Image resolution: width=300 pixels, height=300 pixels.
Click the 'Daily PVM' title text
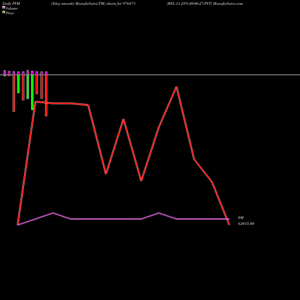[x=11, y=4]
